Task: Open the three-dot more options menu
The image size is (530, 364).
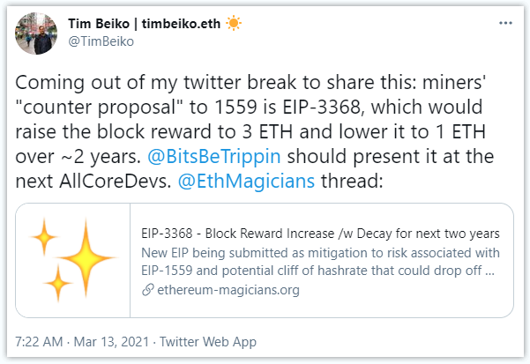Action: click(x=505, y=23)
